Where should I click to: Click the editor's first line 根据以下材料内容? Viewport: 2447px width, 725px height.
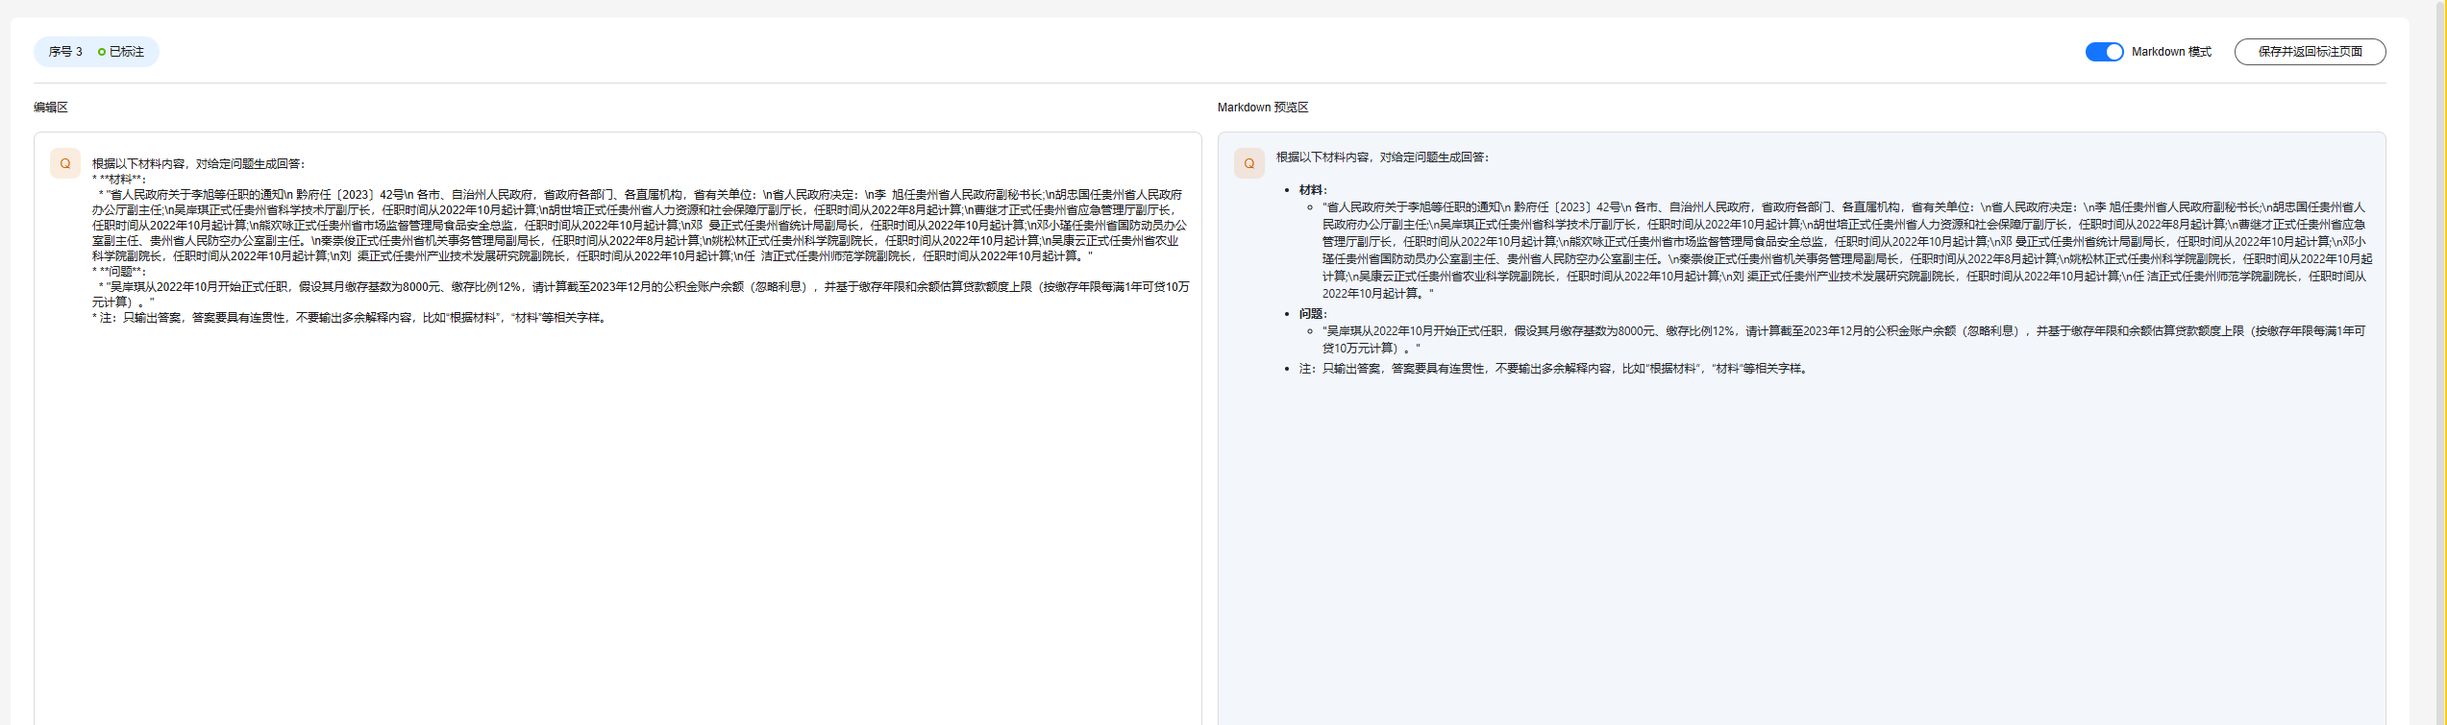point(198,164)
